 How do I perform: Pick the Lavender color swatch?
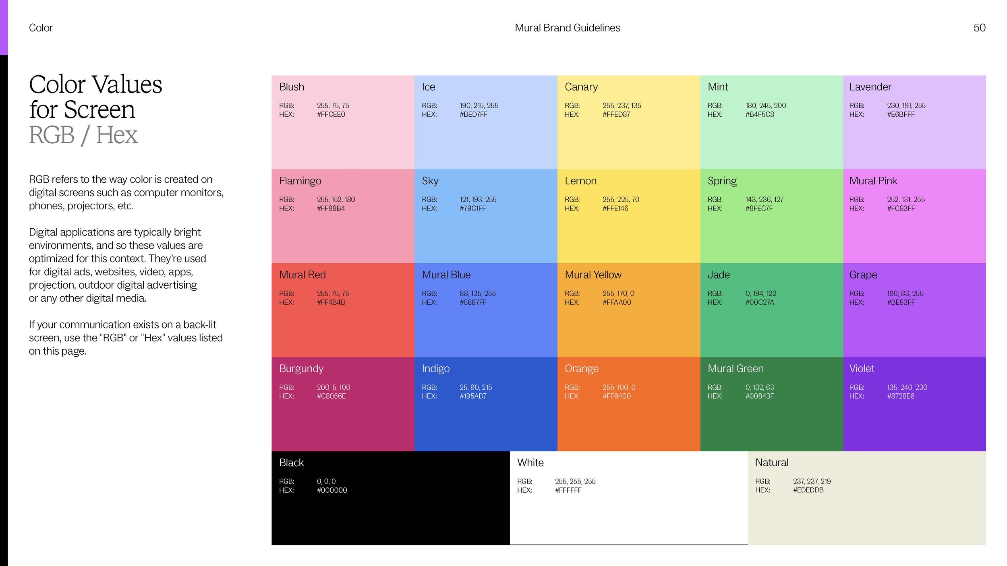pos(914,122)
